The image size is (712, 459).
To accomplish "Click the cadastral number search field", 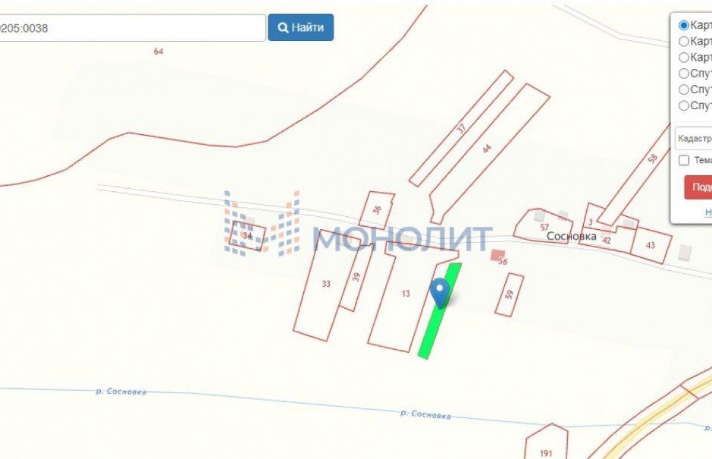I will pyautogui.click(x=132, y=28).
